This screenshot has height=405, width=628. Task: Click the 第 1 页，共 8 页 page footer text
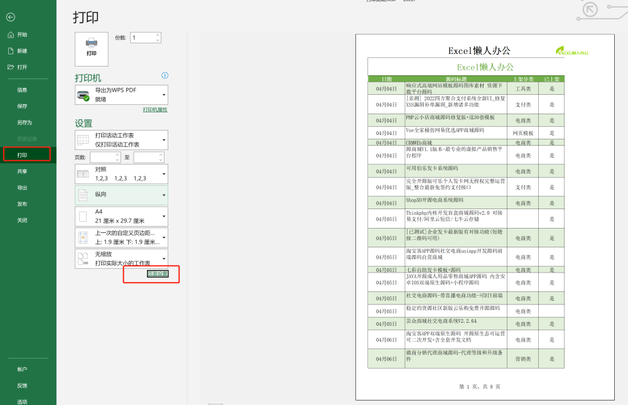pyautogui.click(x=479, y=387)
